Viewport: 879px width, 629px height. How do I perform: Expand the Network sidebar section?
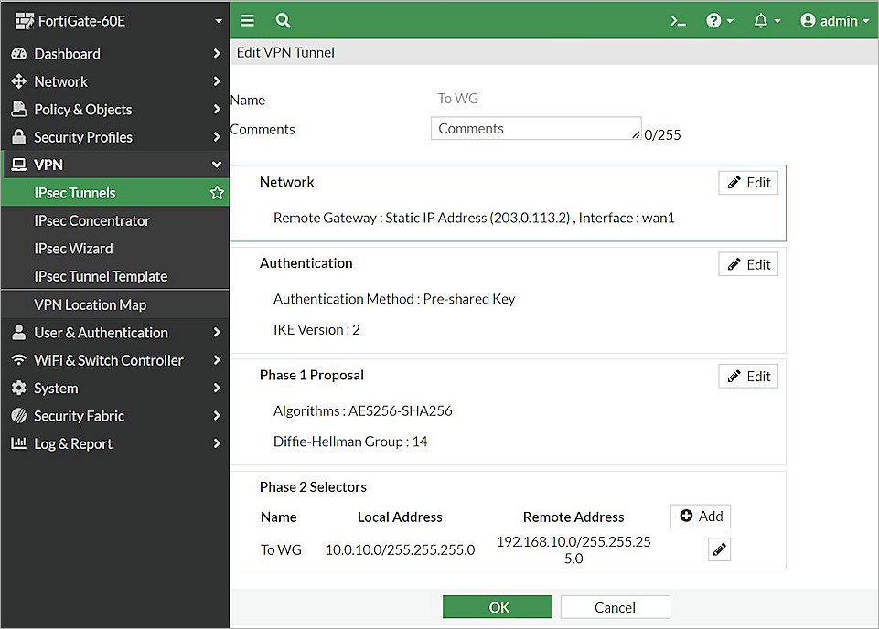[60, 81]
